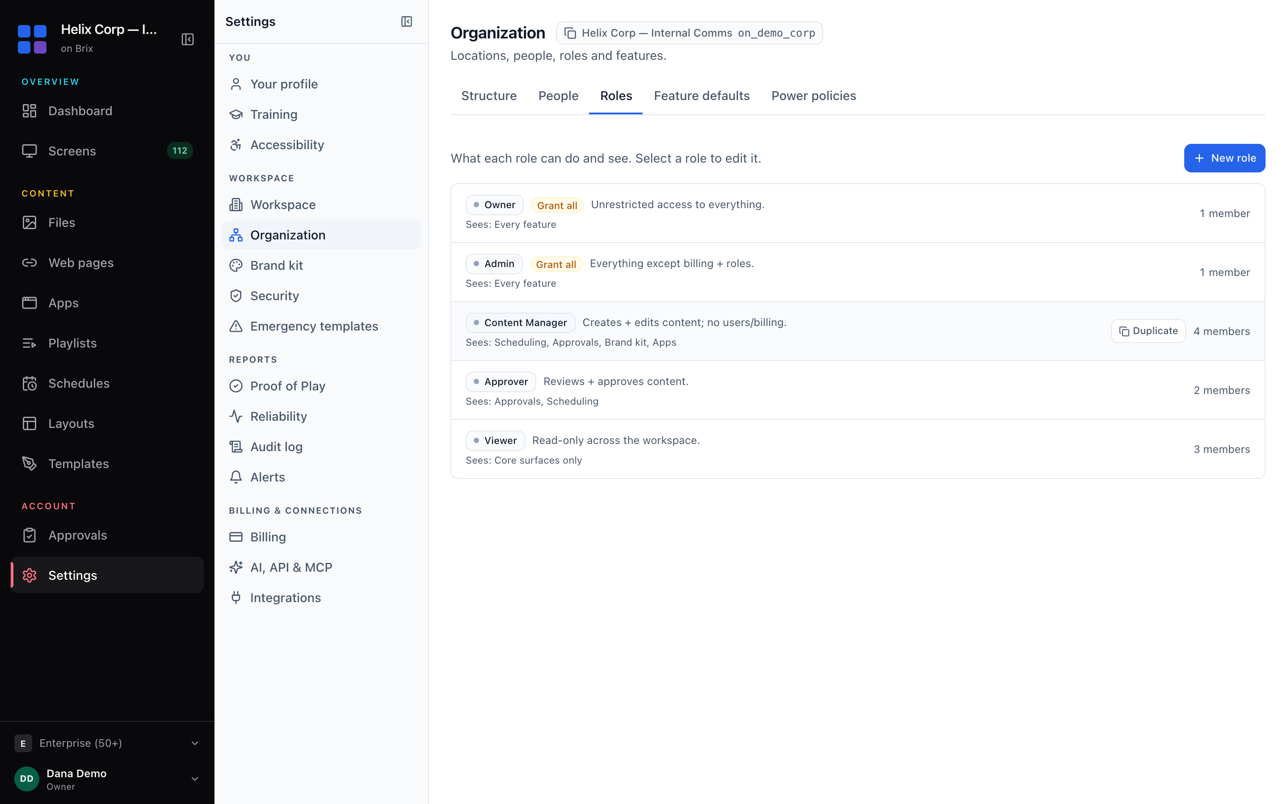Open the AI, API & MCP settings
1287x804 pixels.
click(321, 567)
